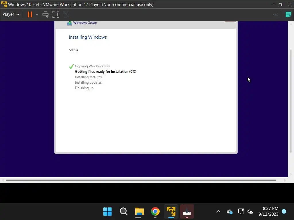
Task: Click the muted volume tray icon
Action: click(x=250, y=212)
